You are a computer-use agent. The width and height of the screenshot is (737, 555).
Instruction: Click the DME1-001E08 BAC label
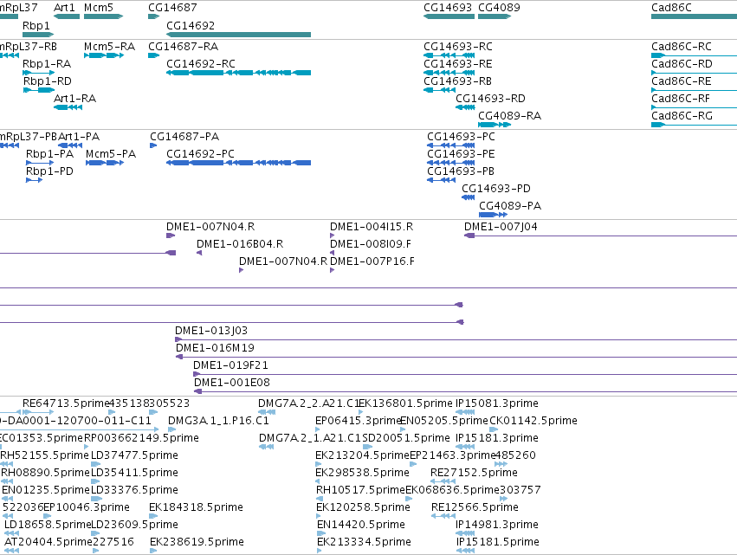coord(232,383)
